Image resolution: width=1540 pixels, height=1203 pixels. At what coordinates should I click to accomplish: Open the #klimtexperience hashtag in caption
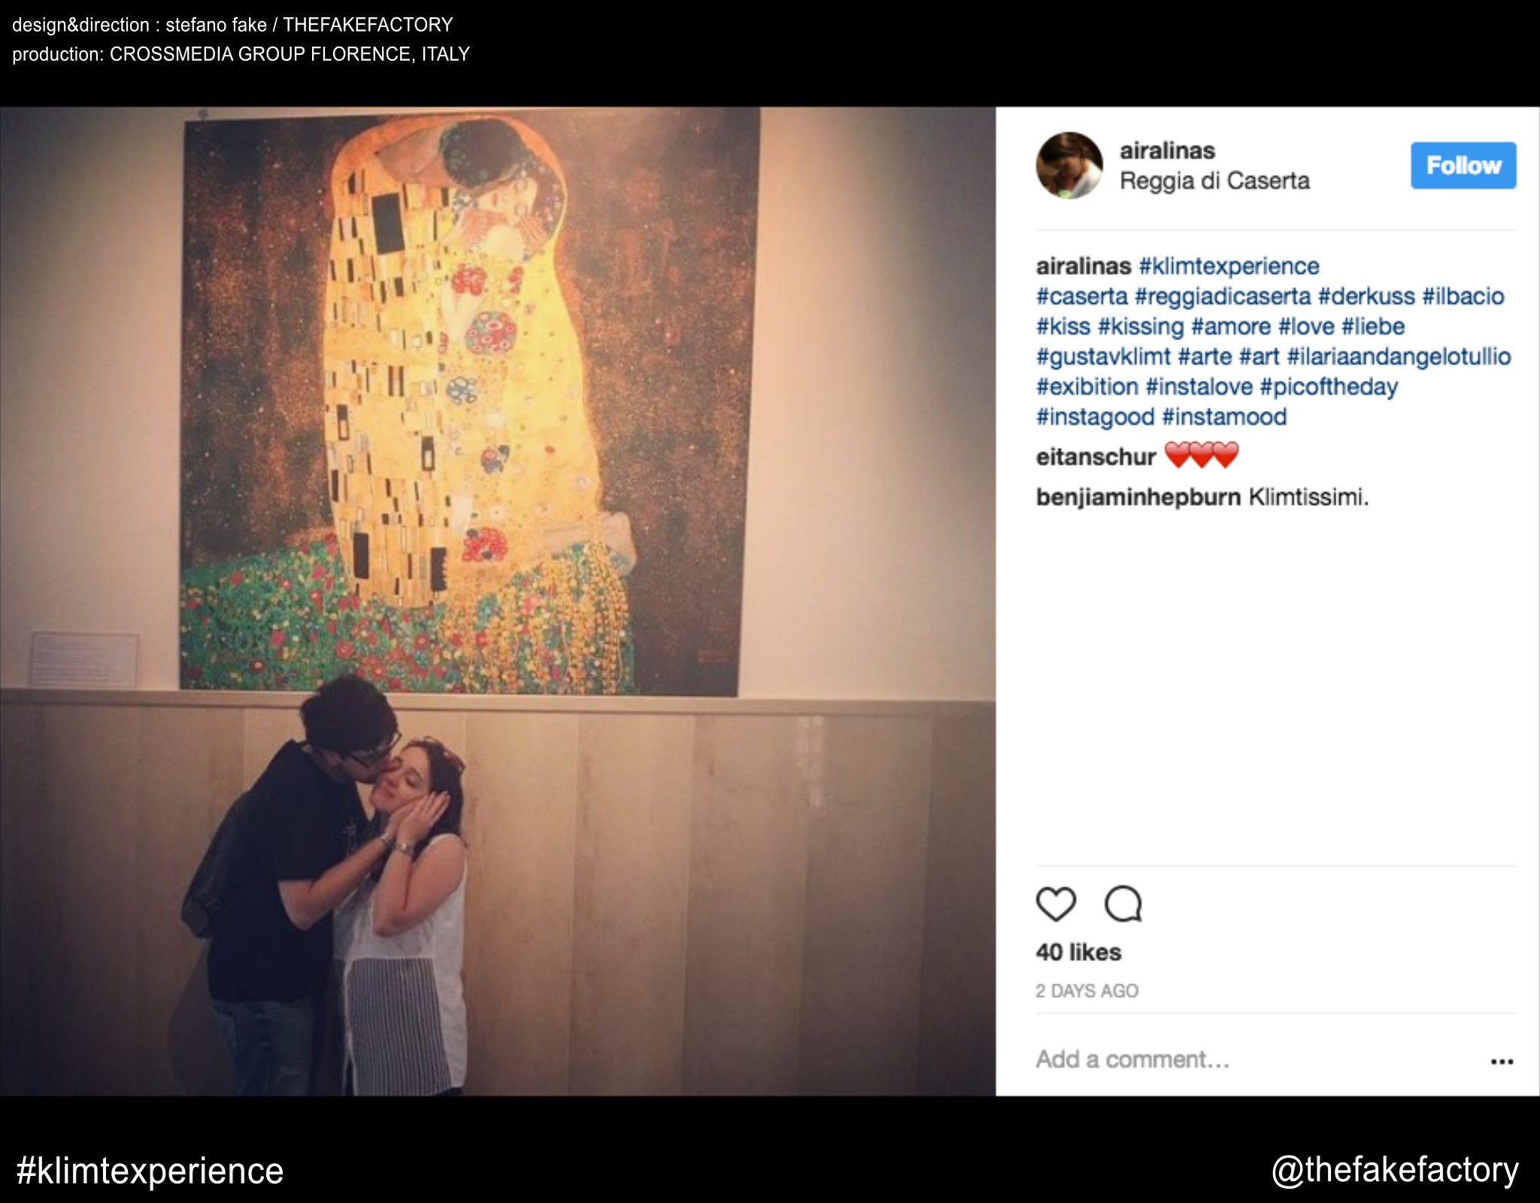(1229, 266)
